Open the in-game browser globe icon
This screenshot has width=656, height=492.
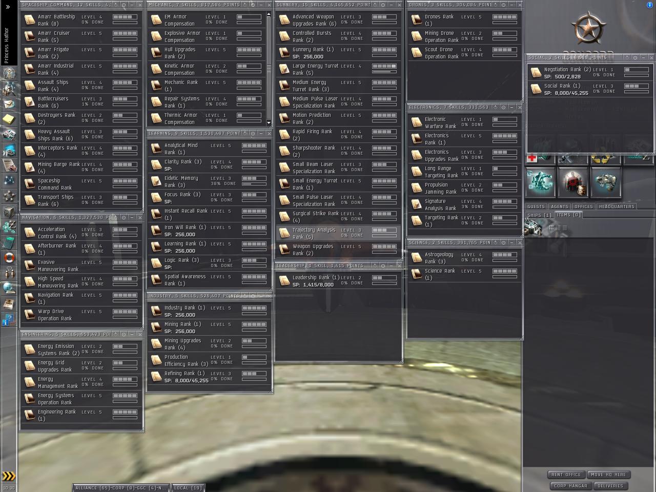click(x=9, y=289)
